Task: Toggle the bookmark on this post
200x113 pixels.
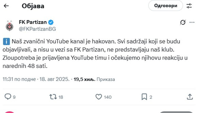Action: pyautogui.click(x=144, y=97)
